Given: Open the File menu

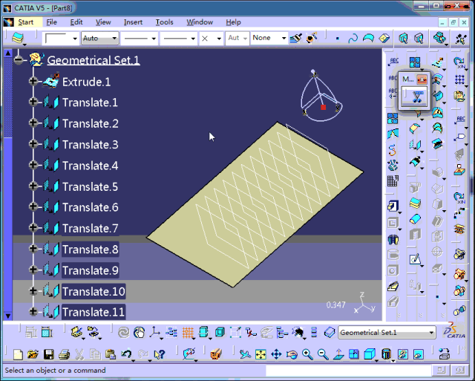Looking at the screenshot, I should 51,22.
